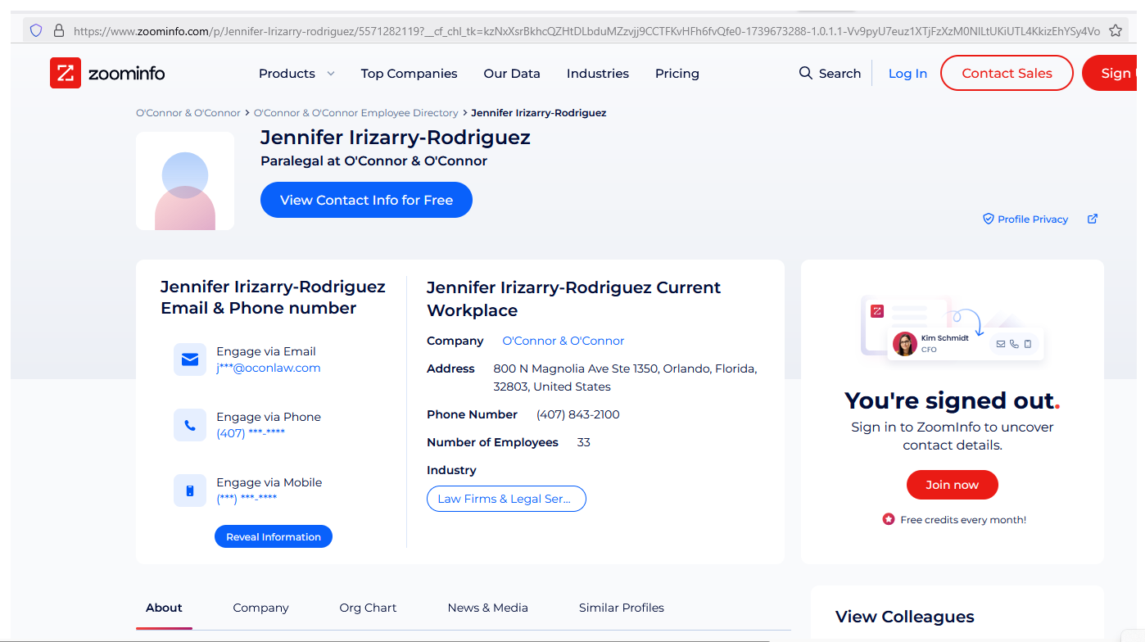Select the News & Media tab

click(487, 608)
